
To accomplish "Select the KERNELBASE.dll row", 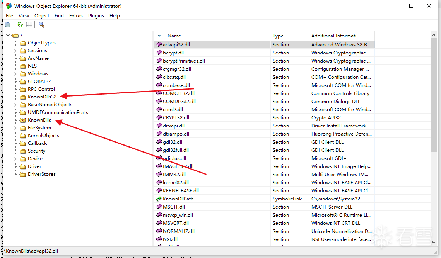I will point(264,190).
